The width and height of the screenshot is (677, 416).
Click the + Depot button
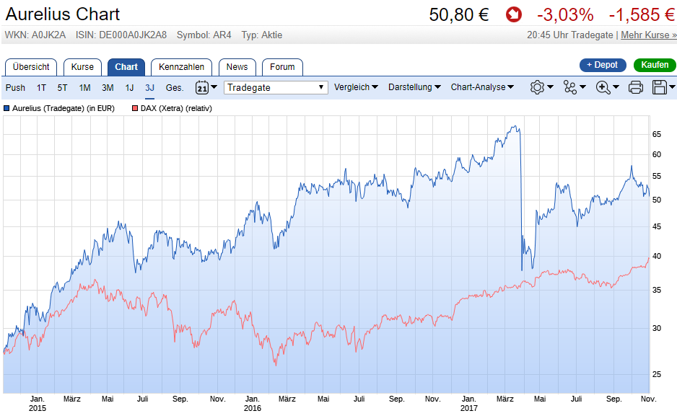[x=603, y=65]
